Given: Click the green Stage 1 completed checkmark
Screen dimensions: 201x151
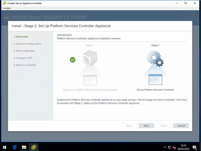Looking at the screenshot, I should pyautogui.click(x=72, y=60).
